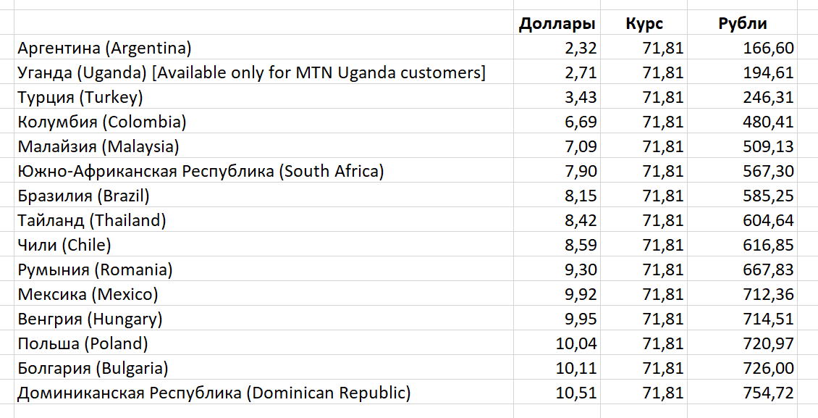Image resolution: width=818 pixels, height=418 pixels.
Task: Select the Болгария (Bulgaria) cell
Action: [263, 367]
